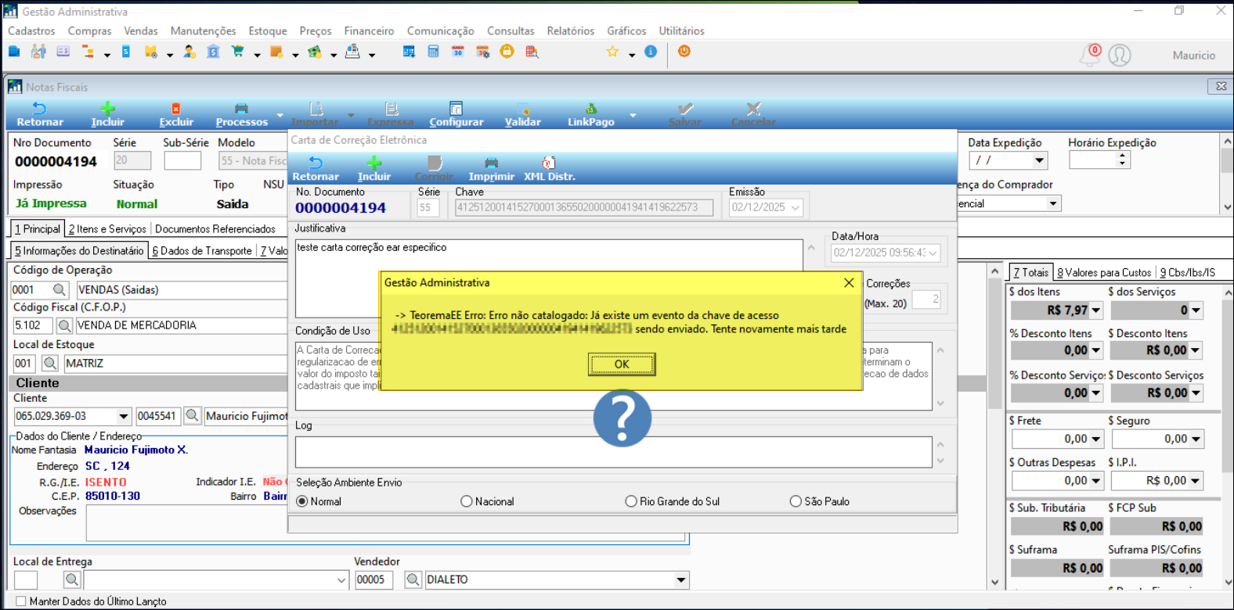The image size is (1234, 610).
Task: Click the Local de Entrega code field
Action: 26,580
